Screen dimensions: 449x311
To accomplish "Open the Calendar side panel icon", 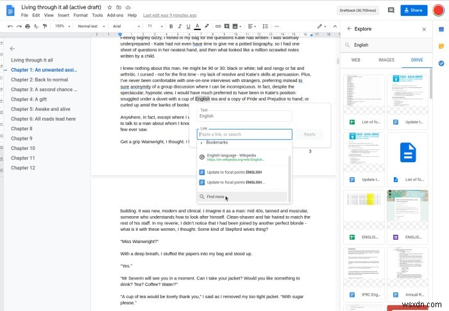I will 441,29.
